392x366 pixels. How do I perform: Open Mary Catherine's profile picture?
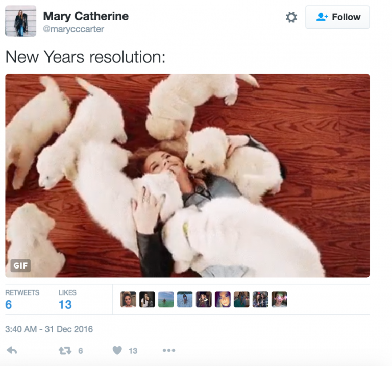[20, 21]
